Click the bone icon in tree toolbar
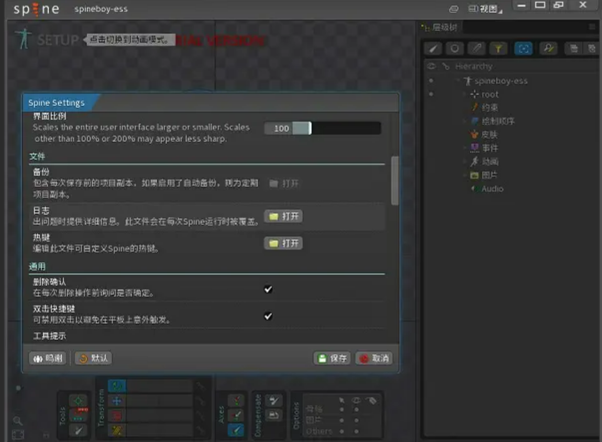The width and height of the screenshot is (602, 442). (477, 48)
